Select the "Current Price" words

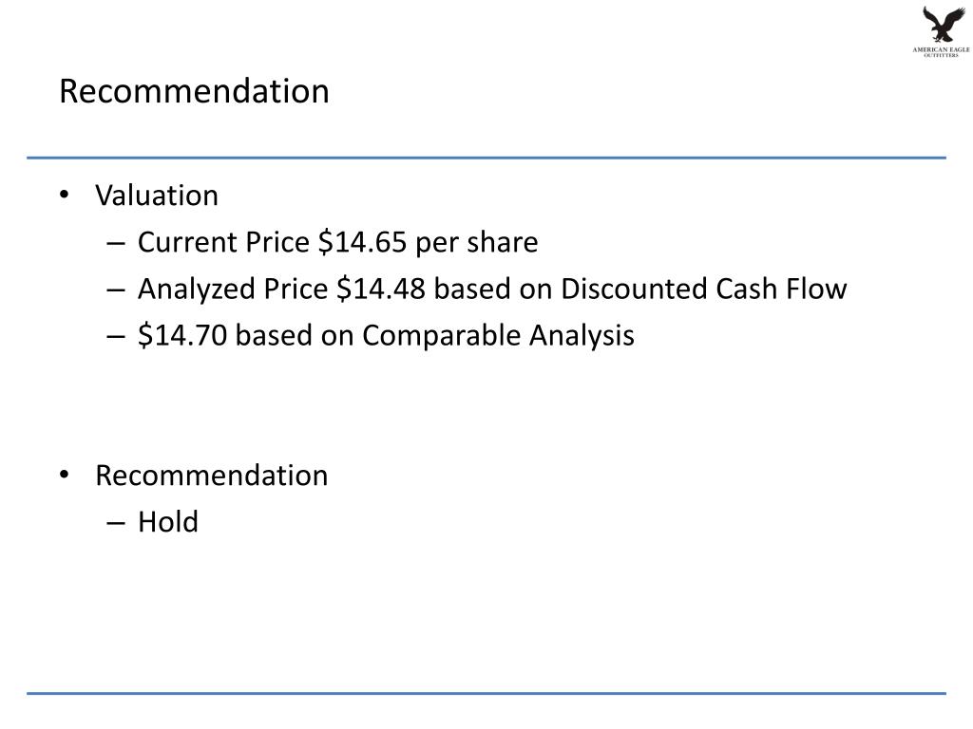pos(224,243)
